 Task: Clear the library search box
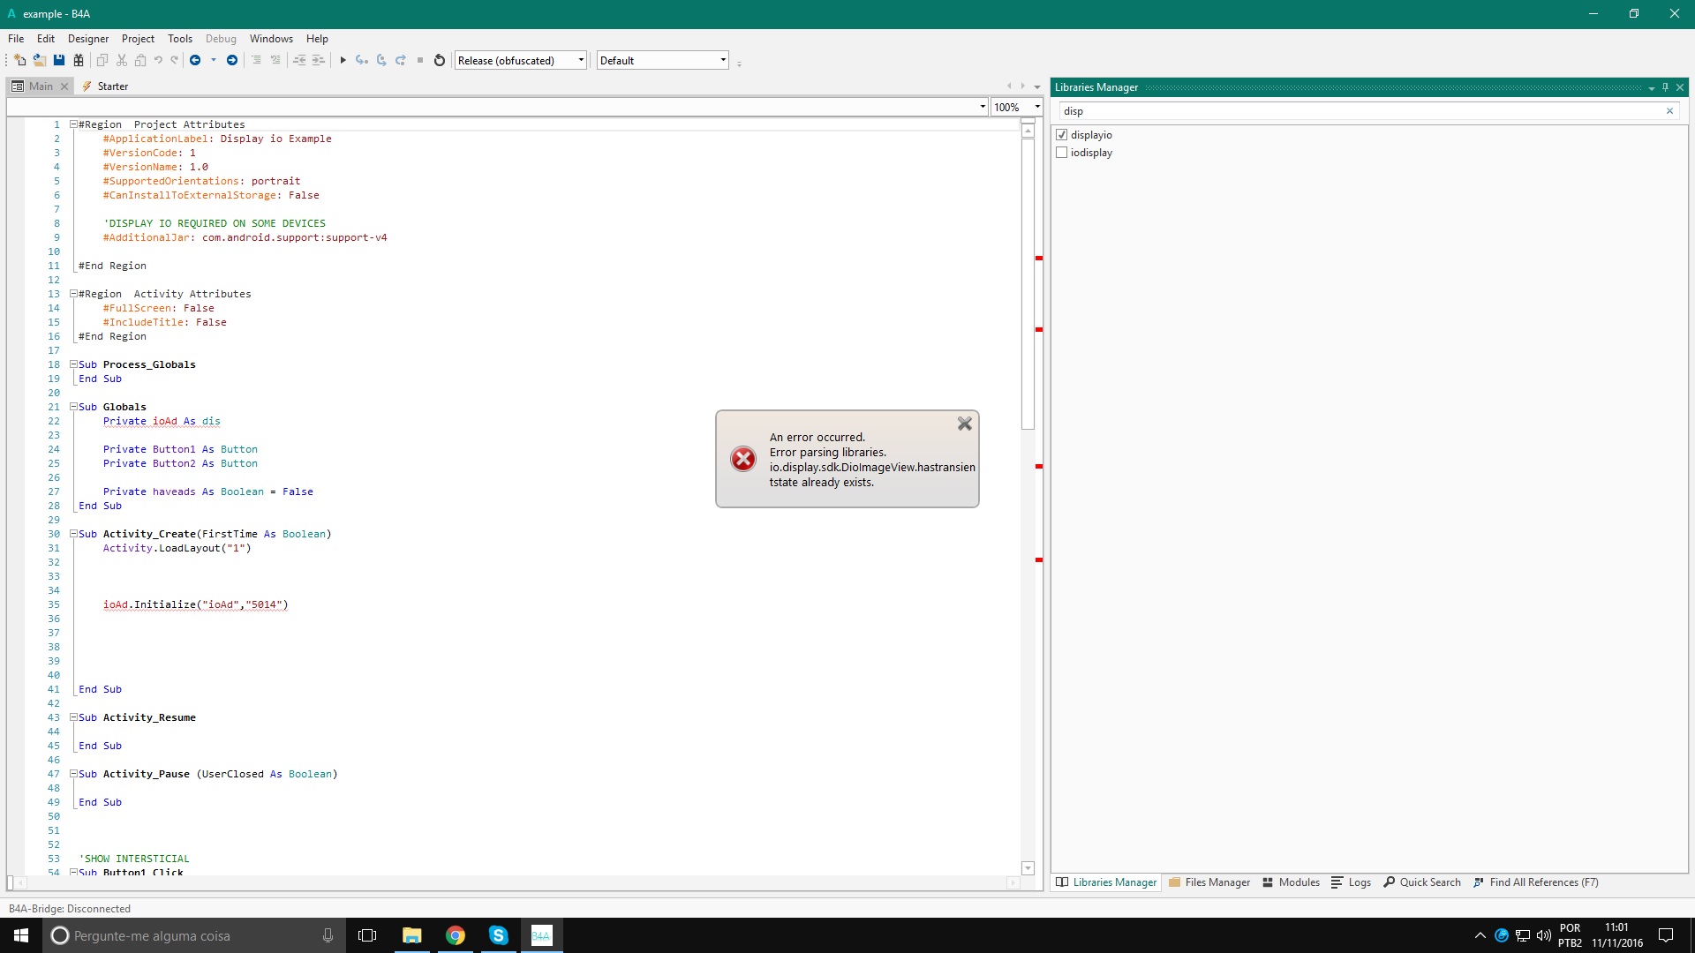tap(1669, 111)
